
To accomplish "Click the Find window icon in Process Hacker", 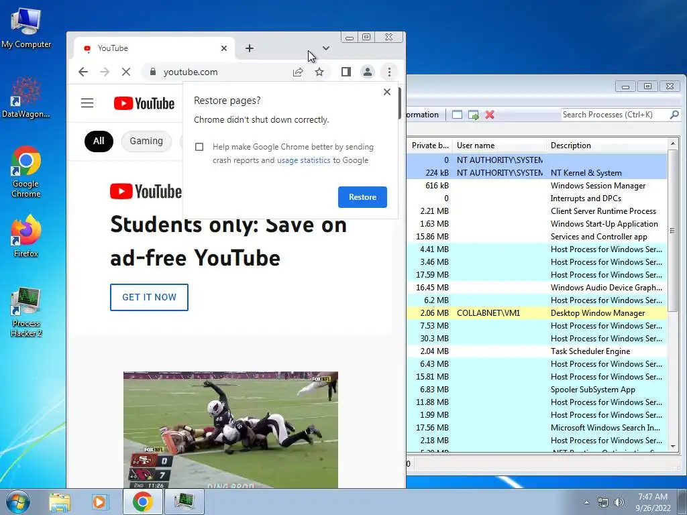I will 457,115.
